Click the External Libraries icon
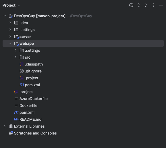Image resolution: width=166 pixels, height=148 pixels. click(x=11, y=126)
